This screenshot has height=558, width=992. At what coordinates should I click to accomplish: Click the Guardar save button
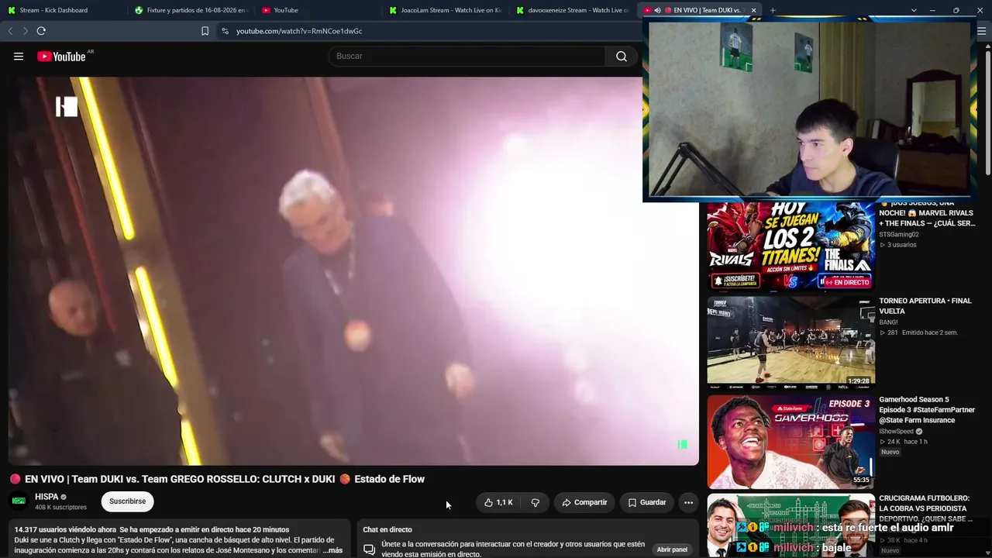647,502
